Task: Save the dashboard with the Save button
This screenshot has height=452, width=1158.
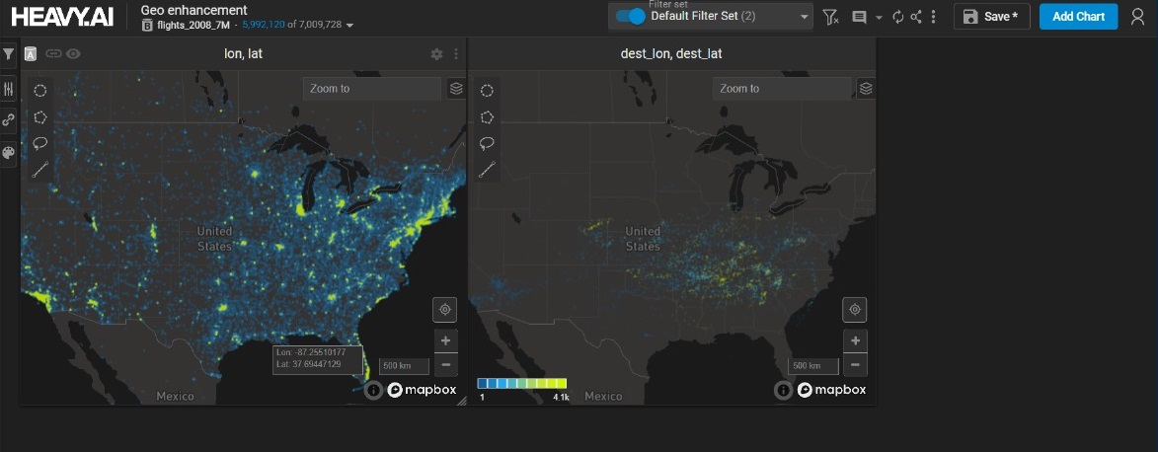Action: click(x=991, y=17)
